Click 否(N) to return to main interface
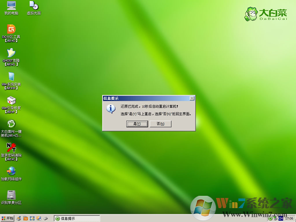296x222 pixels. click(x=161, y=124)
